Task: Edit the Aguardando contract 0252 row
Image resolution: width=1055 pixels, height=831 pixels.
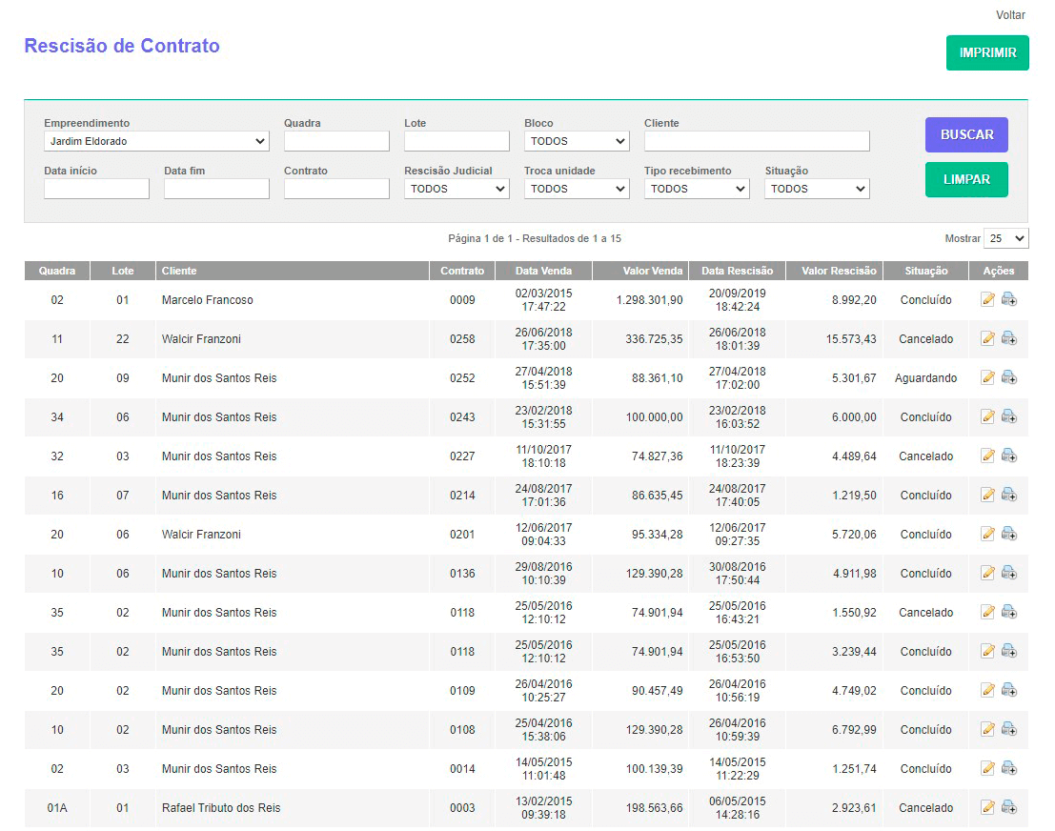Action: (987, 378)
